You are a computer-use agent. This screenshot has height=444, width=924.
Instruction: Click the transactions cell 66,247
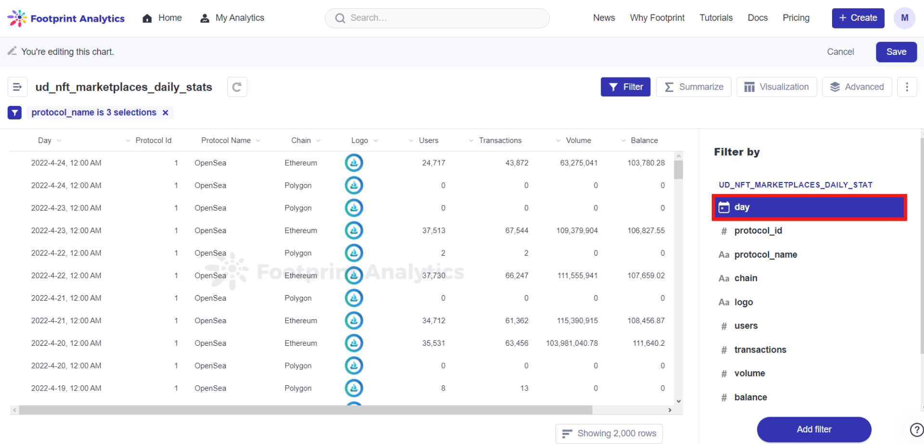[516, 276]
